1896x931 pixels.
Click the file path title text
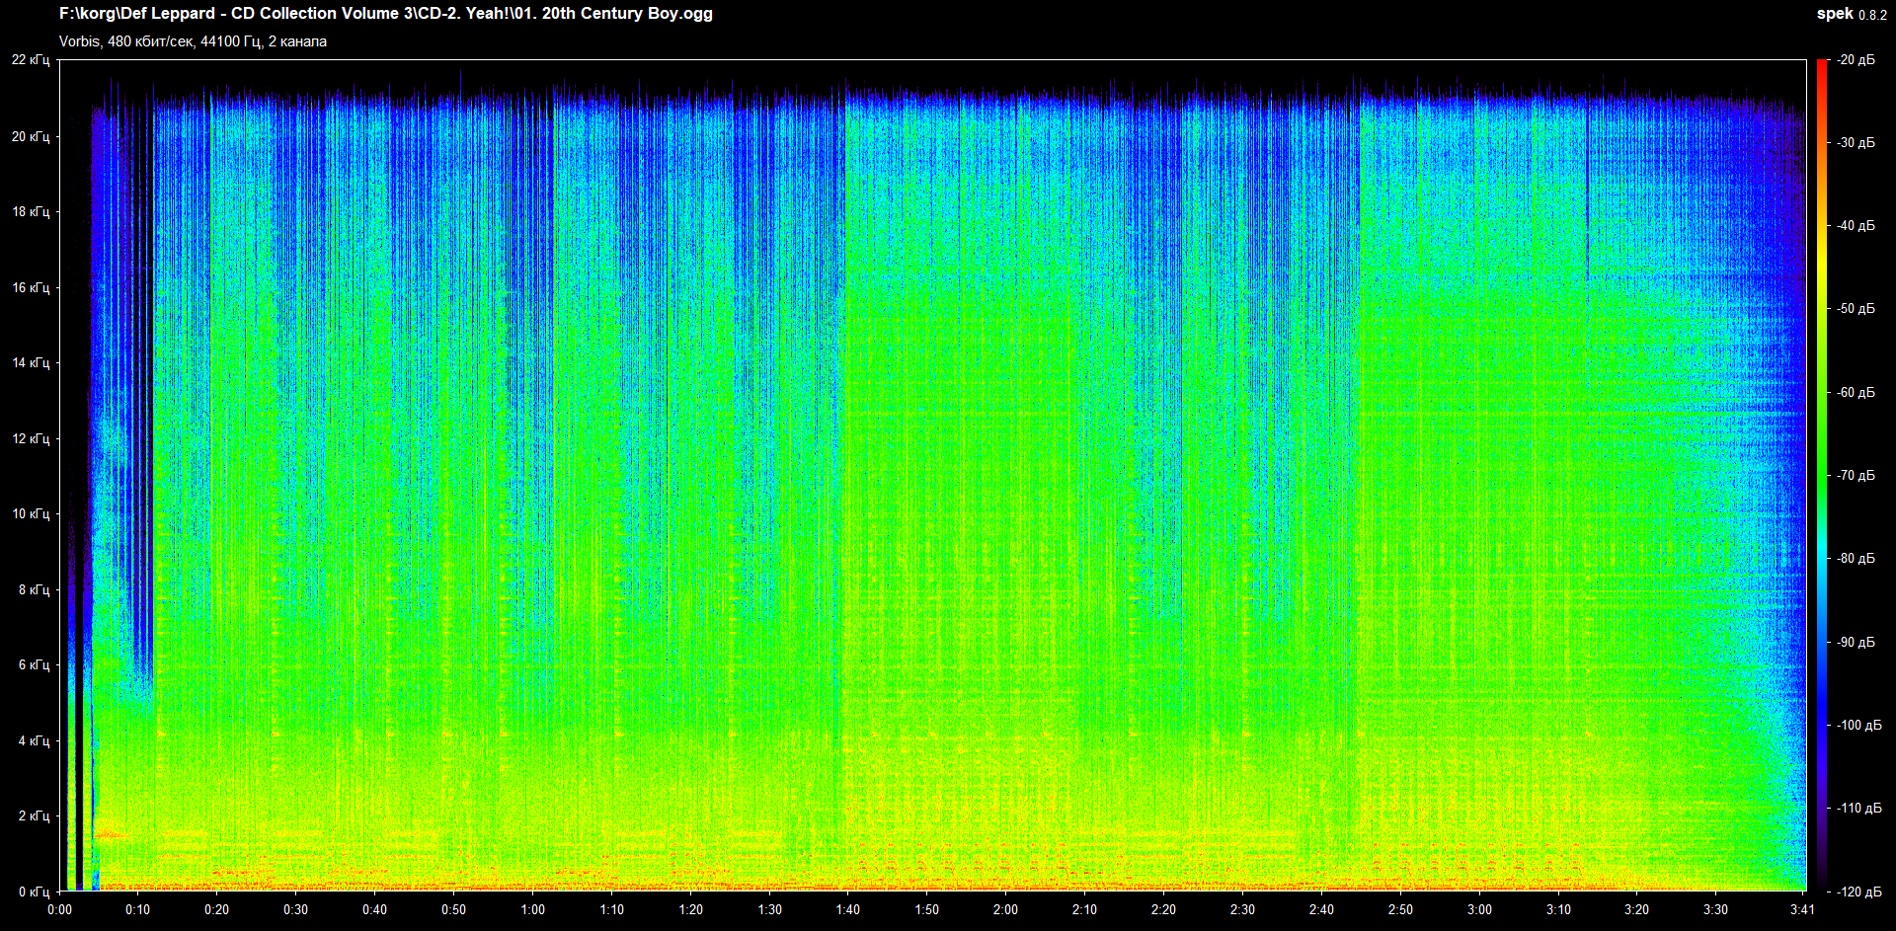[385, 14]
